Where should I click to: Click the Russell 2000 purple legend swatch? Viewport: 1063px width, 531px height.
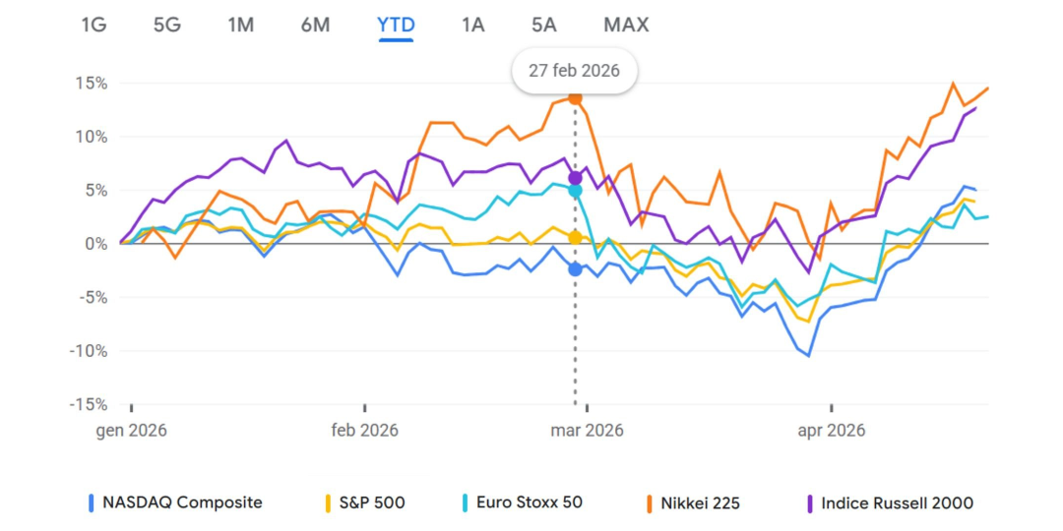point(810,503)
